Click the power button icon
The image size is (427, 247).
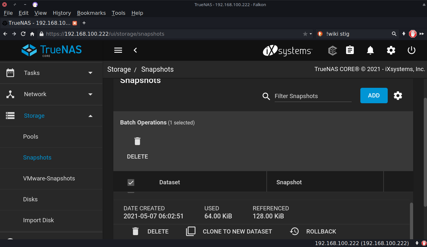click(412, 50)
